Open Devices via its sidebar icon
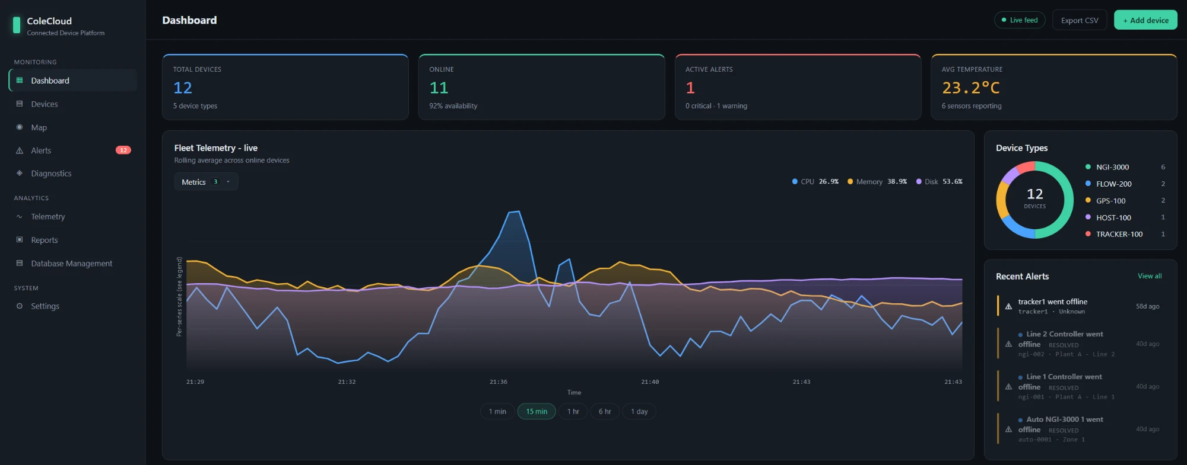 [x=20, y=104]
